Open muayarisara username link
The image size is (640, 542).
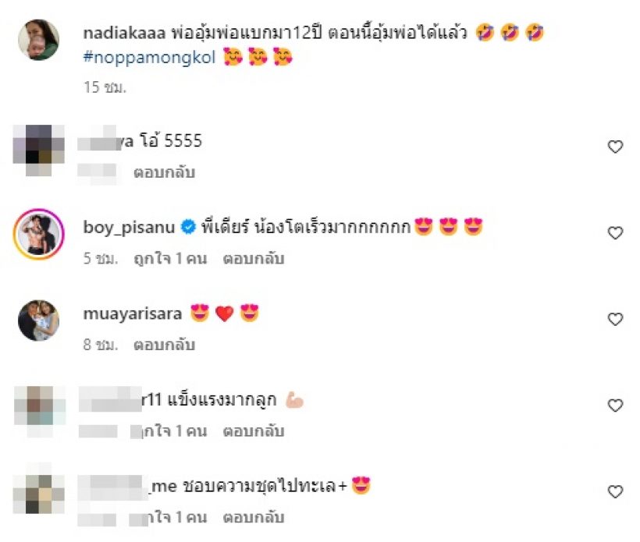point(133,314)
